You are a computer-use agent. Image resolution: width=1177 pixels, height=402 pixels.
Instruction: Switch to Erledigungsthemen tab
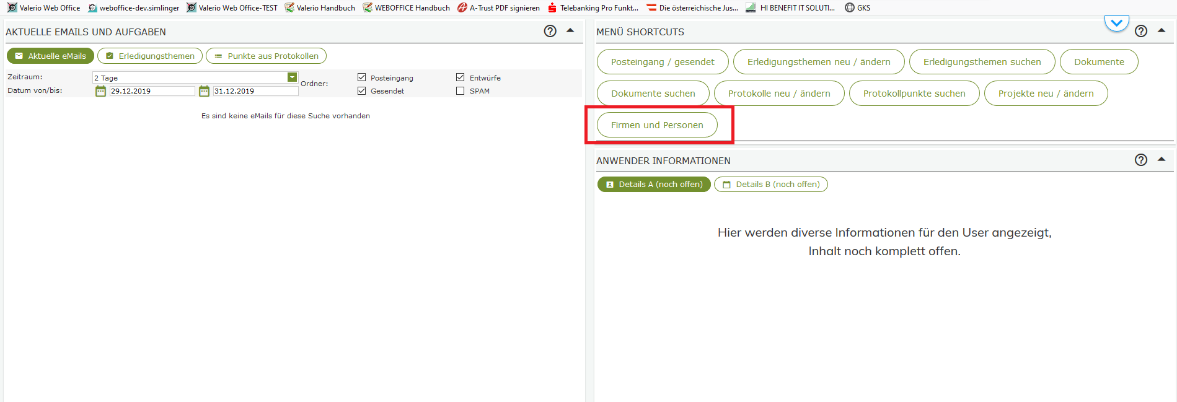(150, 56)
